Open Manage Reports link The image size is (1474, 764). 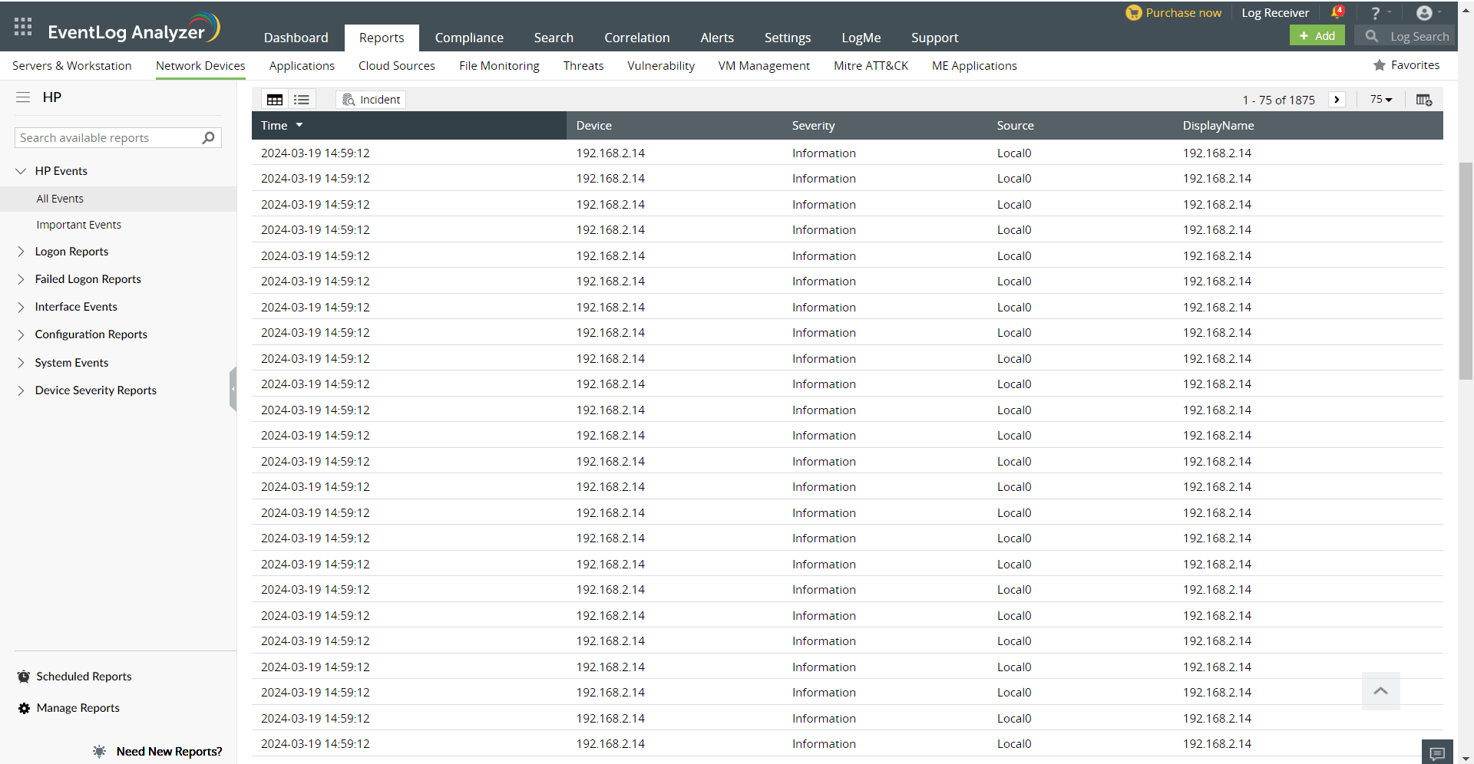point(78,708)
